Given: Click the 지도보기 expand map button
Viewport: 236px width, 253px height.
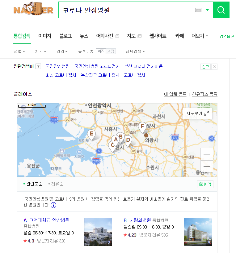Looking at the screenshot, I should pyautogui.click(x=198, y=113).
